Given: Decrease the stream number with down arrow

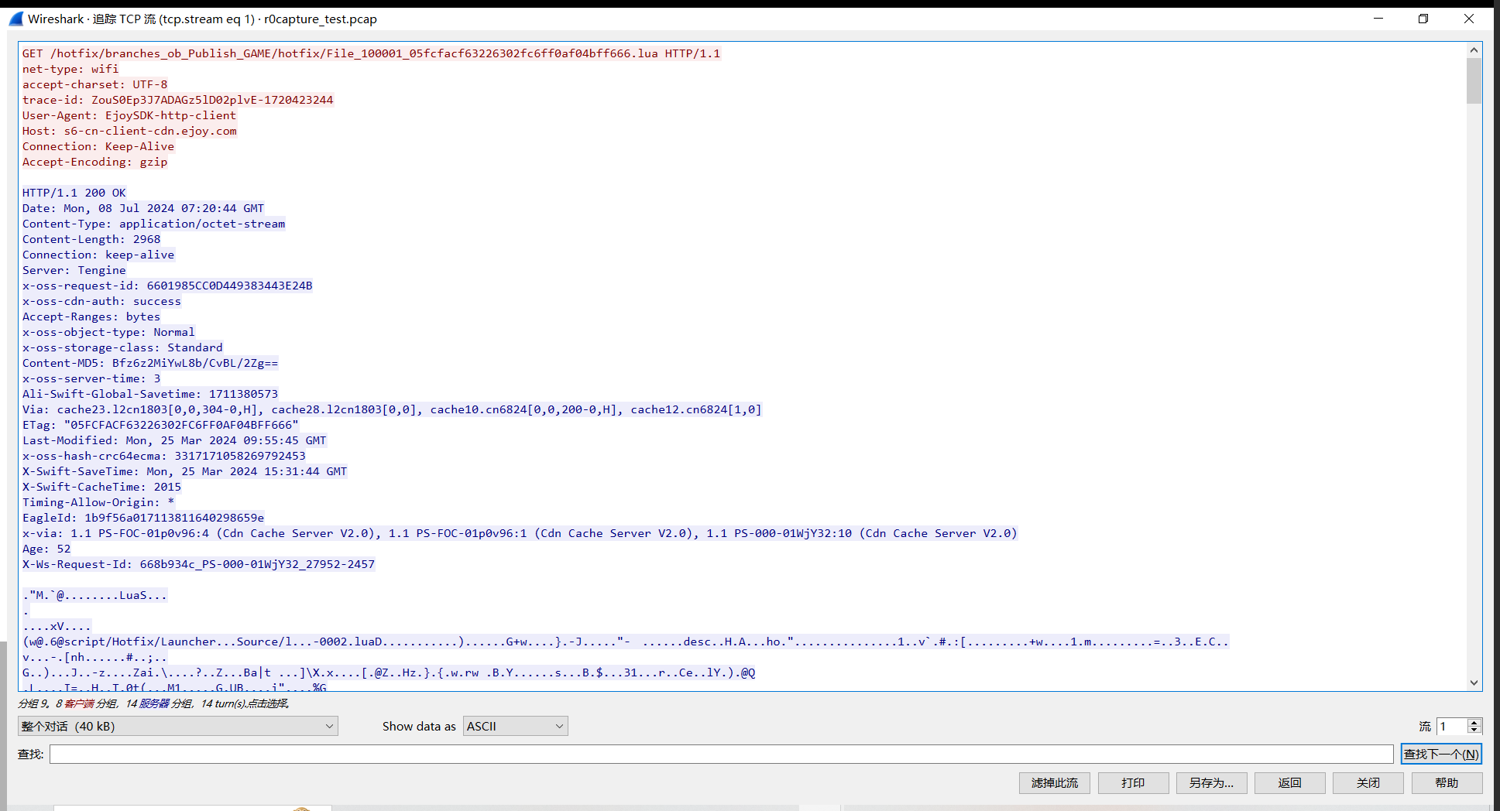Looking at the screenshot, I should [1474, 731].
